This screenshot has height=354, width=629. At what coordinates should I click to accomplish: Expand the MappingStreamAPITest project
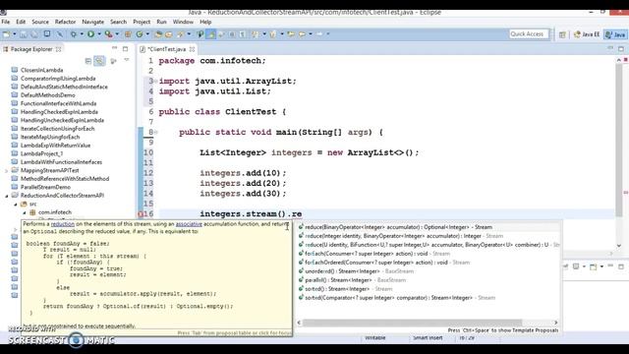pyautogui.click(x=7, y=170)
